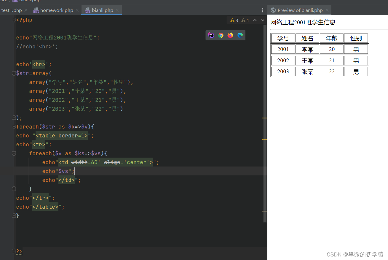Switch to the test1.php tab
Screen dimensions: 388x260
[12, 10]
